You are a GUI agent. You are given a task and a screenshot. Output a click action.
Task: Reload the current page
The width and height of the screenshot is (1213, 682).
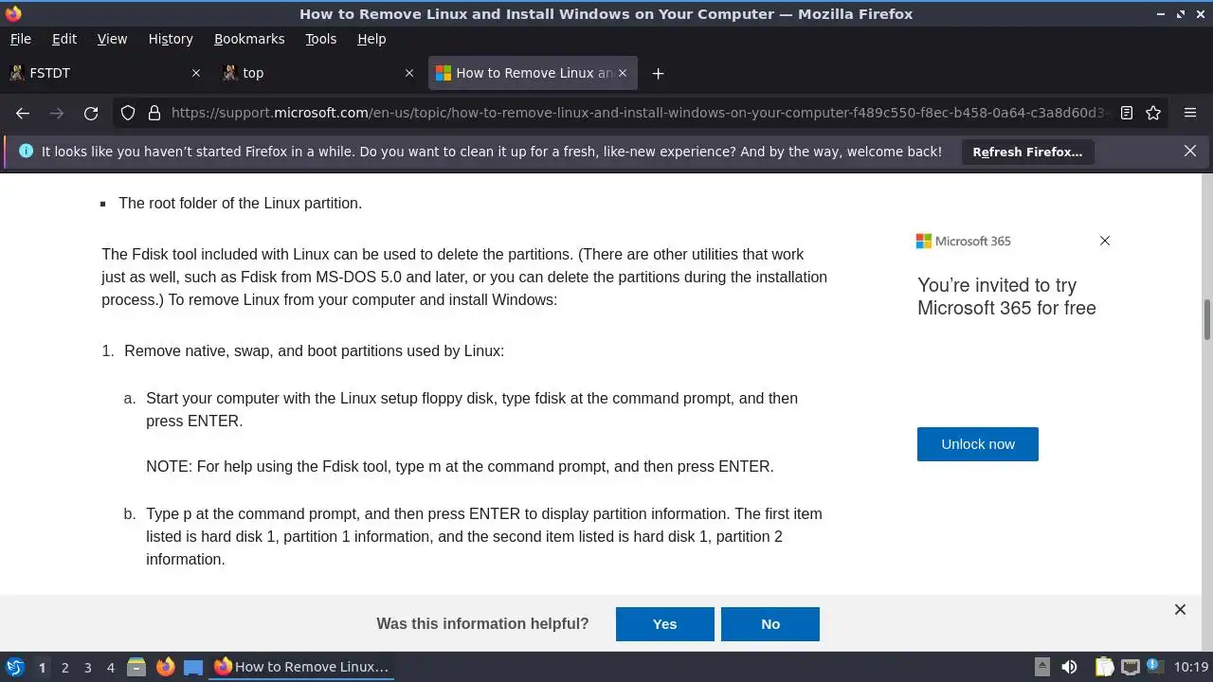tap(91, 113)
